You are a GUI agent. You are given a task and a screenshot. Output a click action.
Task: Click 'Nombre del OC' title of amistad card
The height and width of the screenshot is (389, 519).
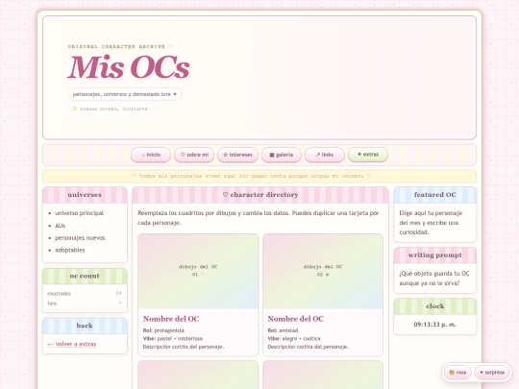[296, 319]
